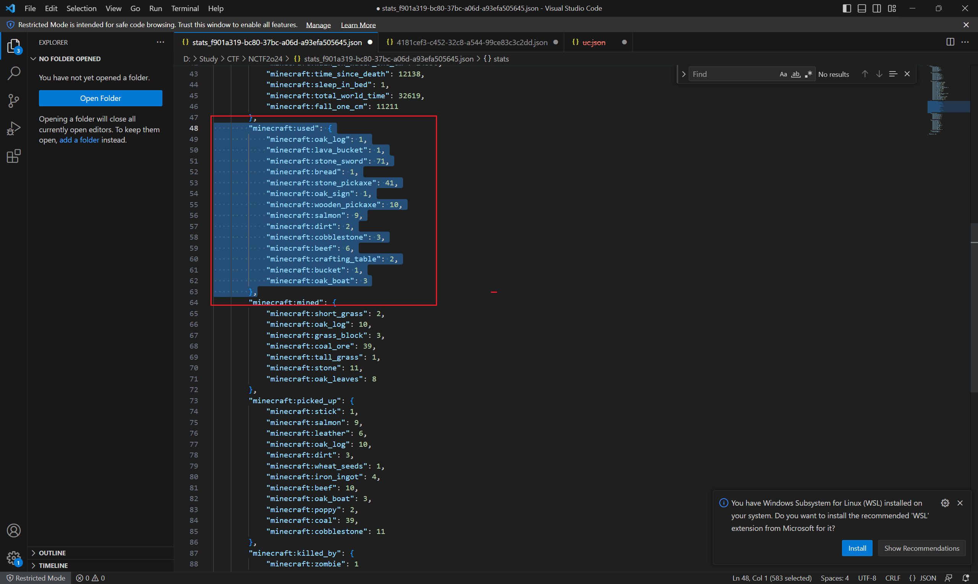Toggle Find in Selection
This screenshot has height=584, width=978.
coord(893,74)
